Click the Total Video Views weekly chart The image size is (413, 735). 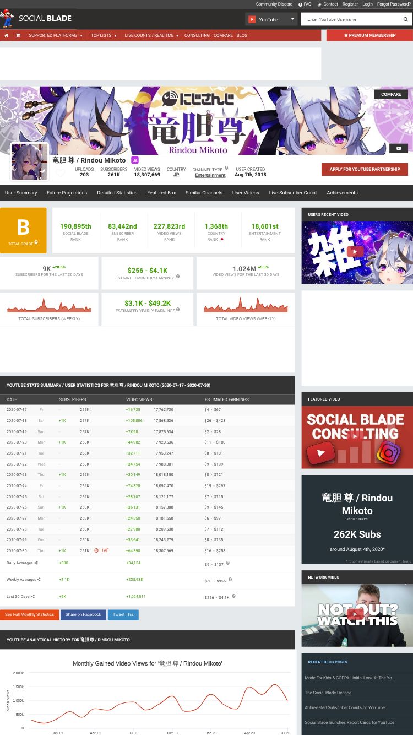[x=246, y=305]
